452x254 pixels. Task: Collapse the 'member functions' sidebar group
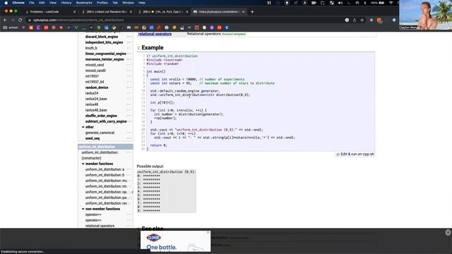[83, 164]
